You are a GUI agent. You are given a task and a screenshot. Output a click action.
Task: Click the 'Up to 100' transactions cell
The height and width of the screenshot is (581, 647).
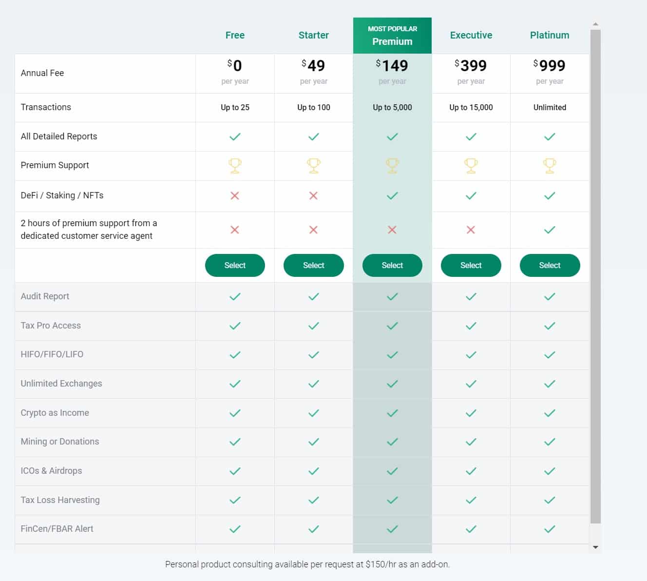click(314, 107)
